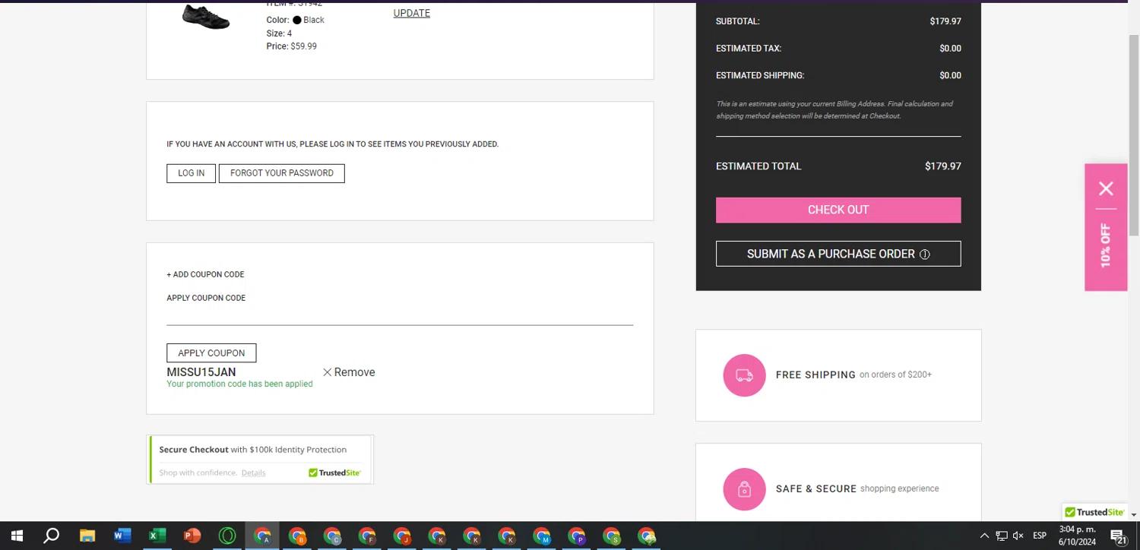Remove the MISSU15JAN coupon code
Viewport: 1140px width, 550px height.
[x=348, y=372]
